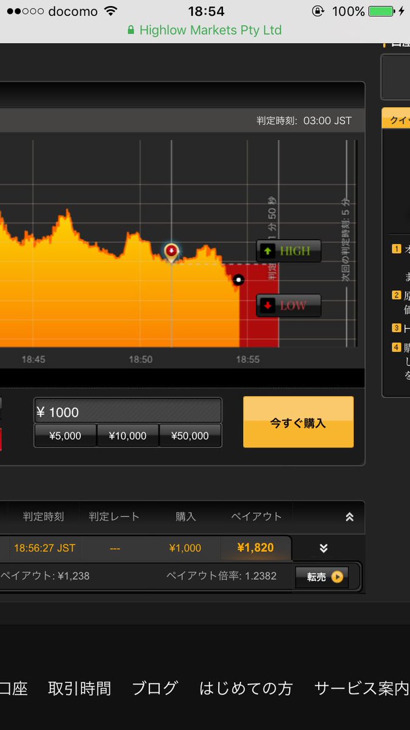The image size is (410, 730).
Task: Click the 18:45 time axis label
Action: point(33,360)
